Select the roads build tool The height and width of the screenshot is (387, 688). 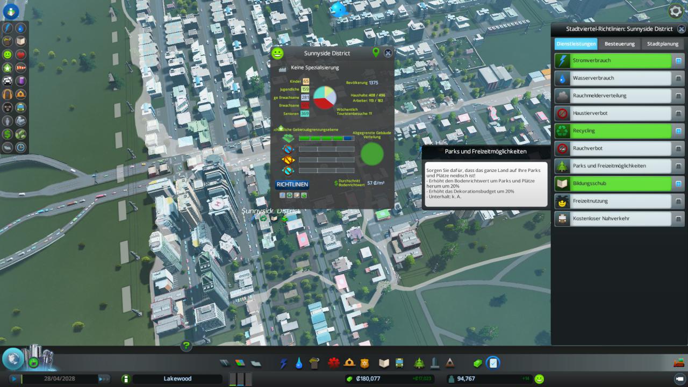point(225,363)
